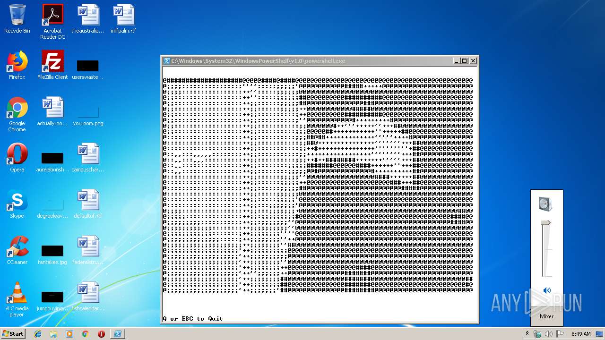Launch the FileZilla Client desktop shortcut
Viewport: 605px width, 340px height.
click(x=52, y=65)
